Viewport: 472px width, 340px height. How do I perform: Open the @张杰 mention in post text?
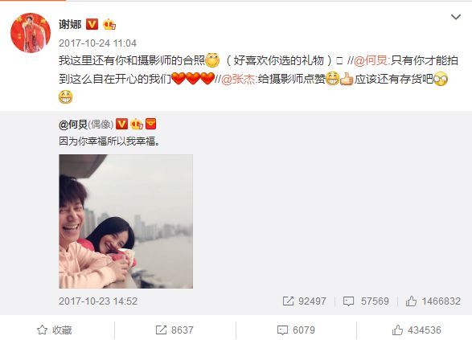coord(240,79)
